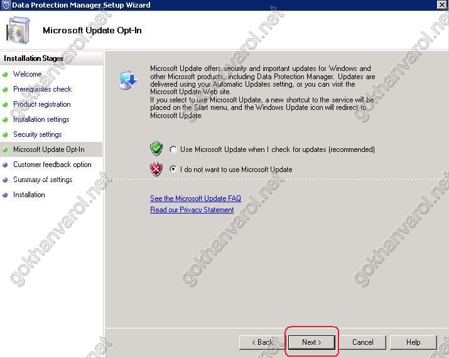Cancel the setup wizard
Image resolution: width=449 pixels, height=358 pixels.
coord(362,342)
